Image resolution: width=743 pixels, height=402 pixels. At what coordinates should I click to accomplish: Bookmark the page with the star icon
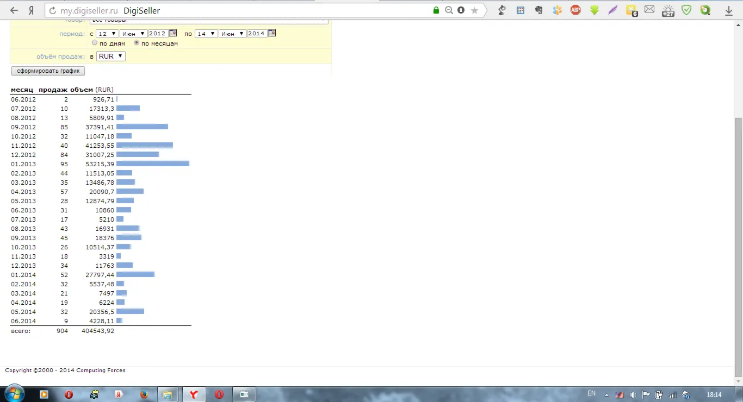pos(474,10)
